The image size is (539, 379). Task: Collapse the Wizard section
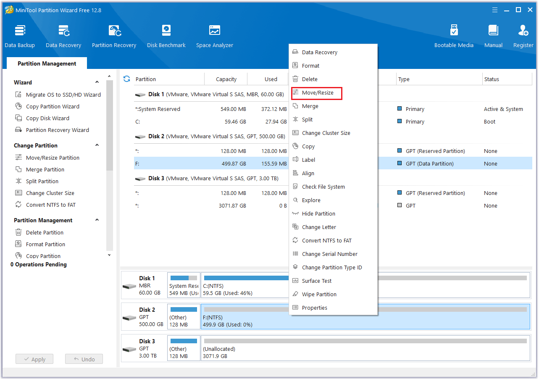97,82
